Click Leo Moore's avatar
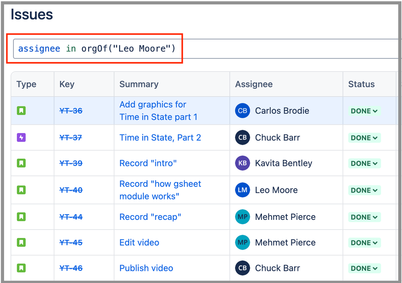Viewport: 402px width, 283px height. coord(242,190)
